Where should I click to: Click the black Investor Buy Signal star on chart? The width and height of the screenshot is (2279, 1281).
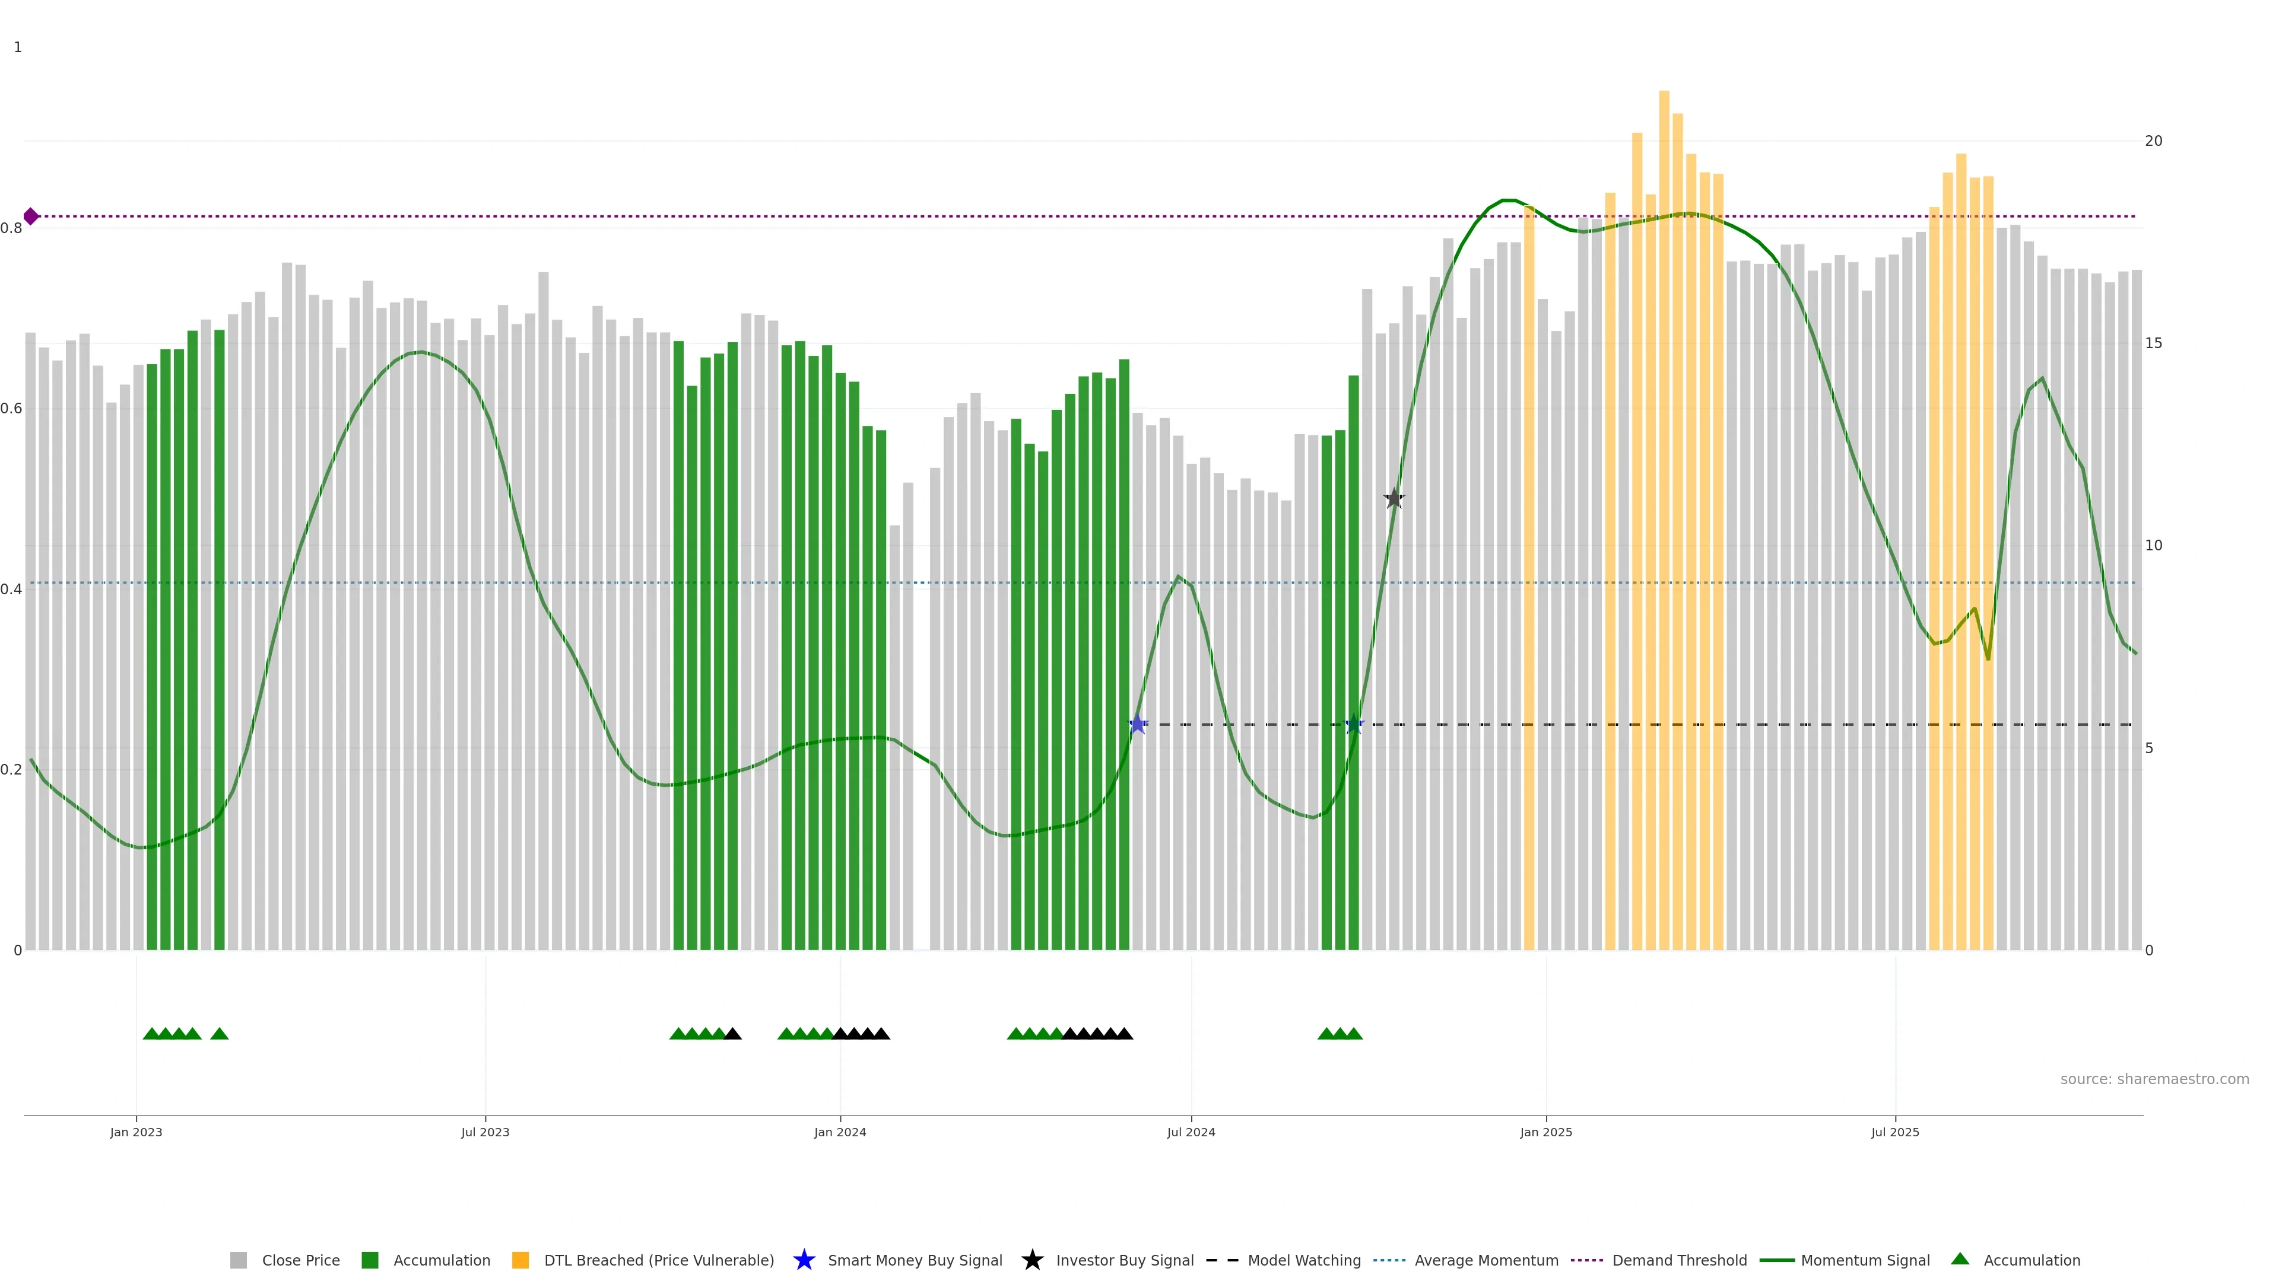(x=1394, y=499)
